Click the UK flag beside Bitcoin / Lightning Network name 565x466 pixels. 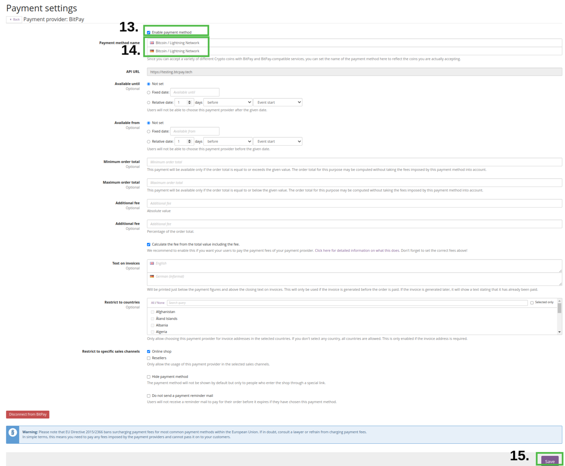click(x=152, y=43)
